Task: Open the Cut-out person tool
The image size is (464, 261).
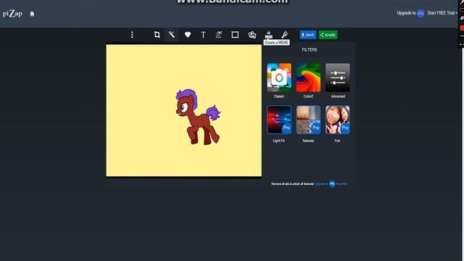Action: (x=219, y=35)
